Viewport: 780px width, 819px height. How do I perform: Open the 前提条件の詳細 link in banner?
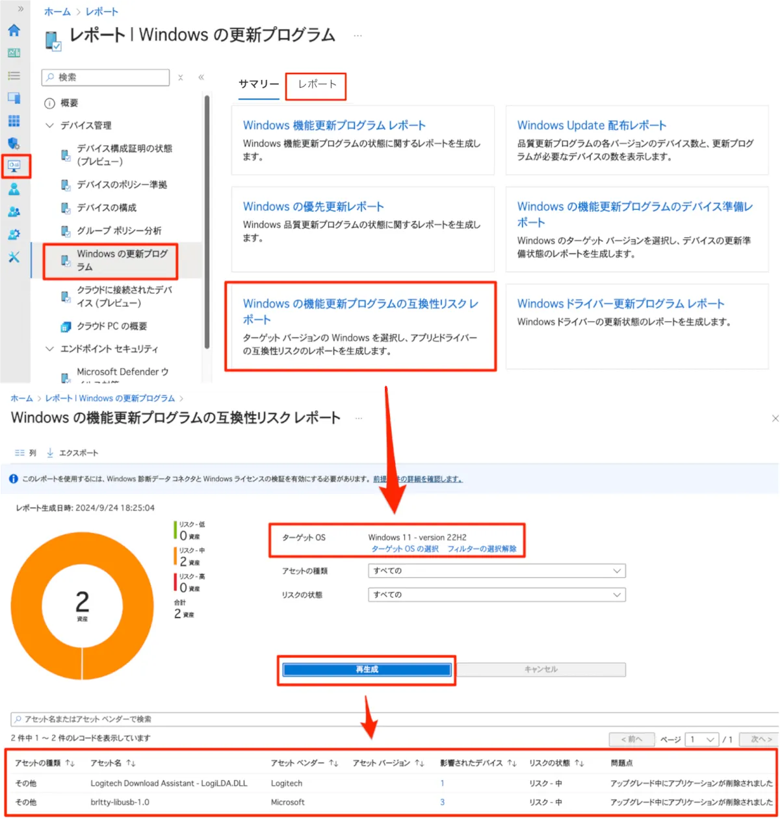[418, 479]
